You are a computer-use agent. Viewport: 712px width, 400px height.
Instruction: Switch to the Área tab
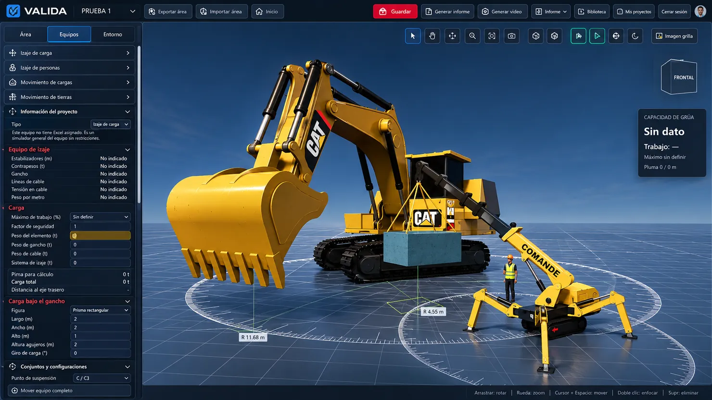(25, 34)
